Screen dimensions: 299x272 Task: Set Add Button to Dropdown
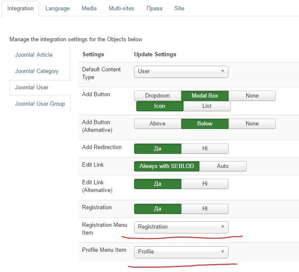coord(158,95)
